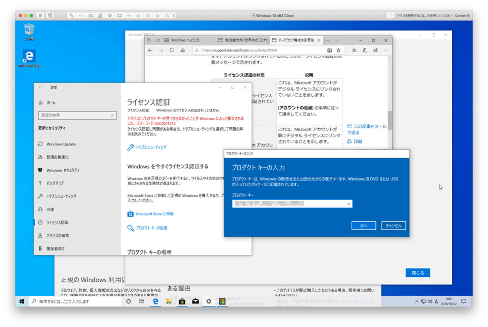
Task: Select 'Windows Update' in settings sidebar
Action: tap(61, 144)
